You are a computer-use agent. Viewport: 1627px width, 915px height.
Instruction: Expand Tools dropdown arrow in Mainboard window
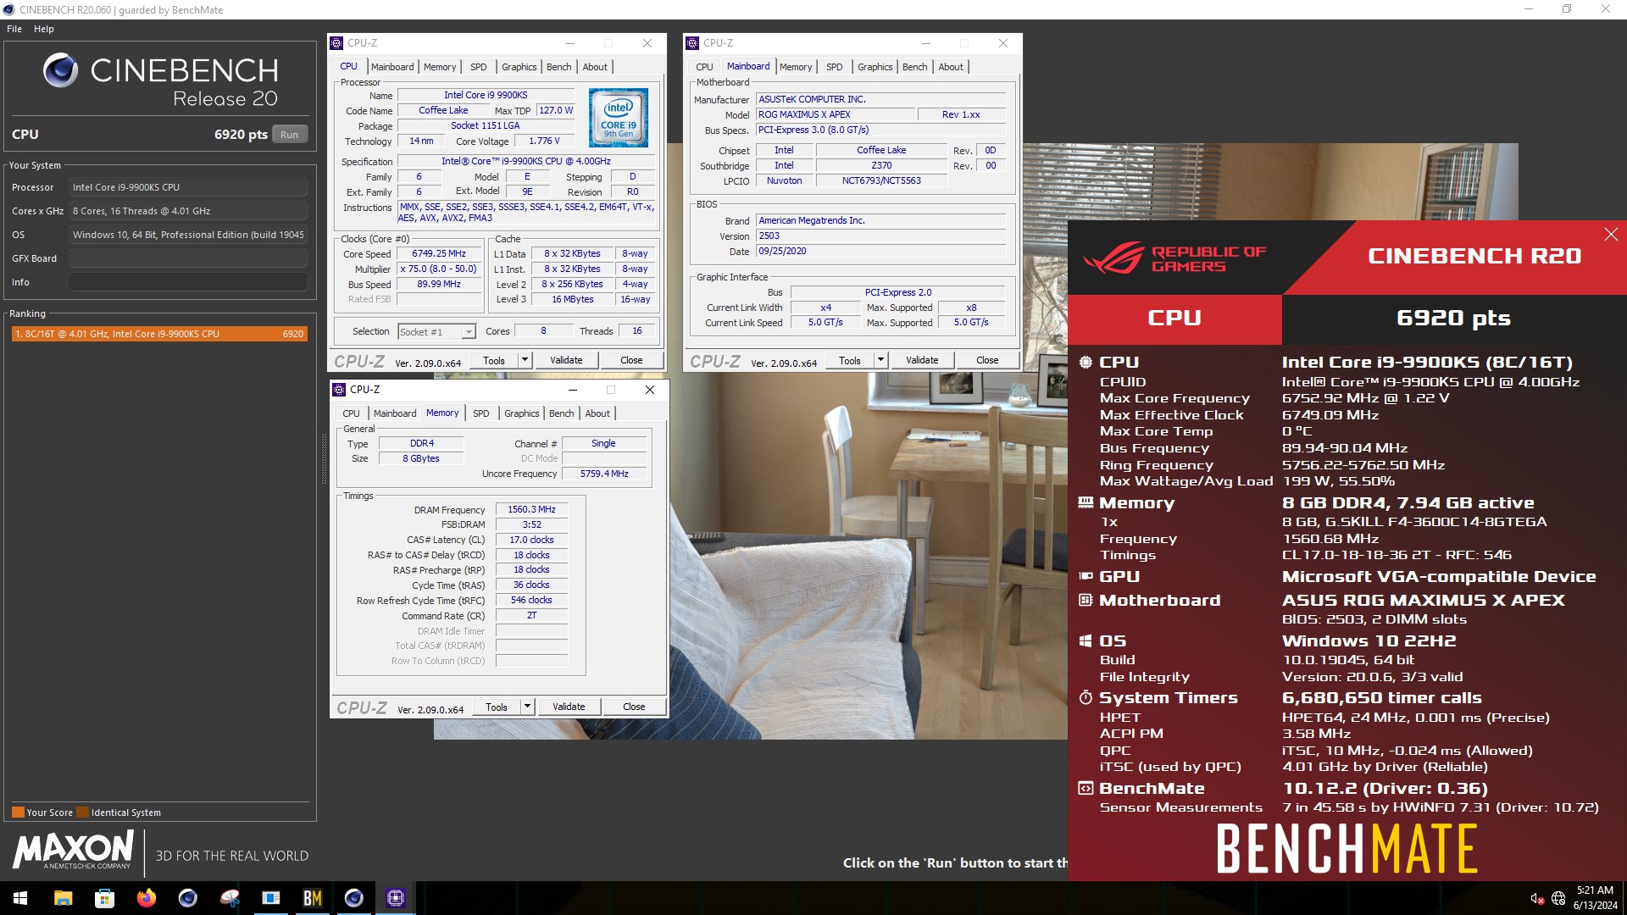(880, 360)
